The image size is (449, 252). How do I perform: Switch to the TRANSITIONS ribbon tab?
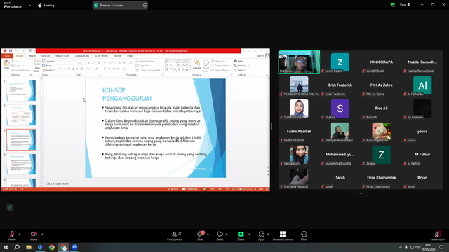click(62, 56)
